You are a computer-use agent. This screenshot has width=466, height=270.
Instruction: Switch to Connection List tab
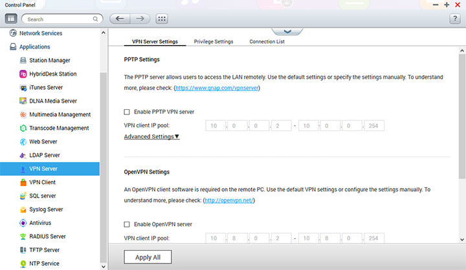tap(267, 41)
